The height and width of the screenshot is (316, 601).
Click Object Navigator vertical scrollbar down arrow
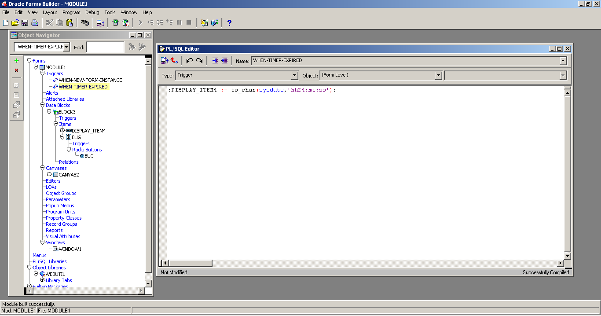(148, 283)
